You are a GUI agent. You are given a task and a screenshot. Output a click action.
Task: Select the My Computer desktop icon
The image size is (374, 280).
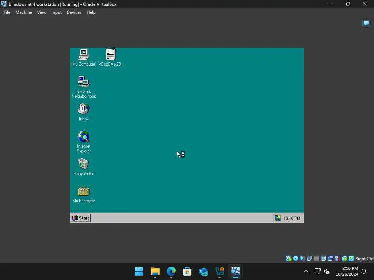point(84,57)
